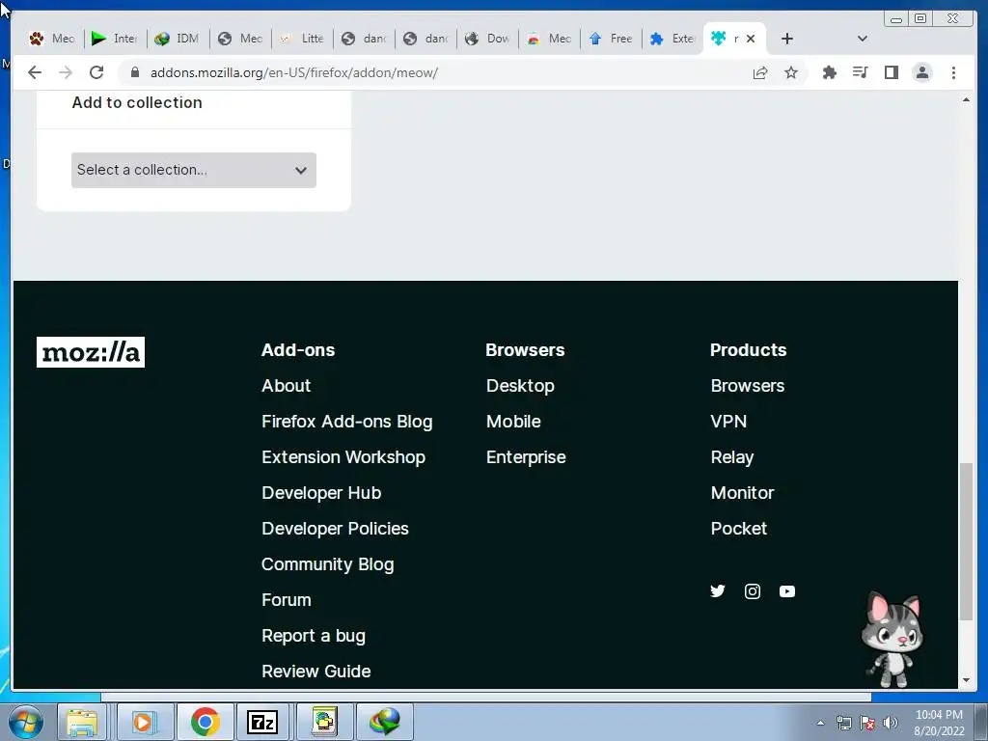This screenshot has height=741, width=988.
Task: Open the Products Browsers link
Action: pos(748,386)
